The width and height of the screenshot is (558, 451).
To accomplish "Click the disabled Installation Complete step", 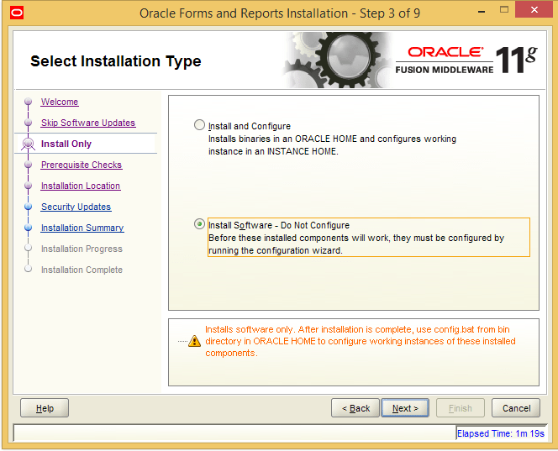I will 82,270.
